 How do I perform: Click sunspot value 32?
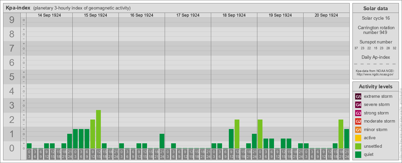pyautogui.click(x=395, y=48)
